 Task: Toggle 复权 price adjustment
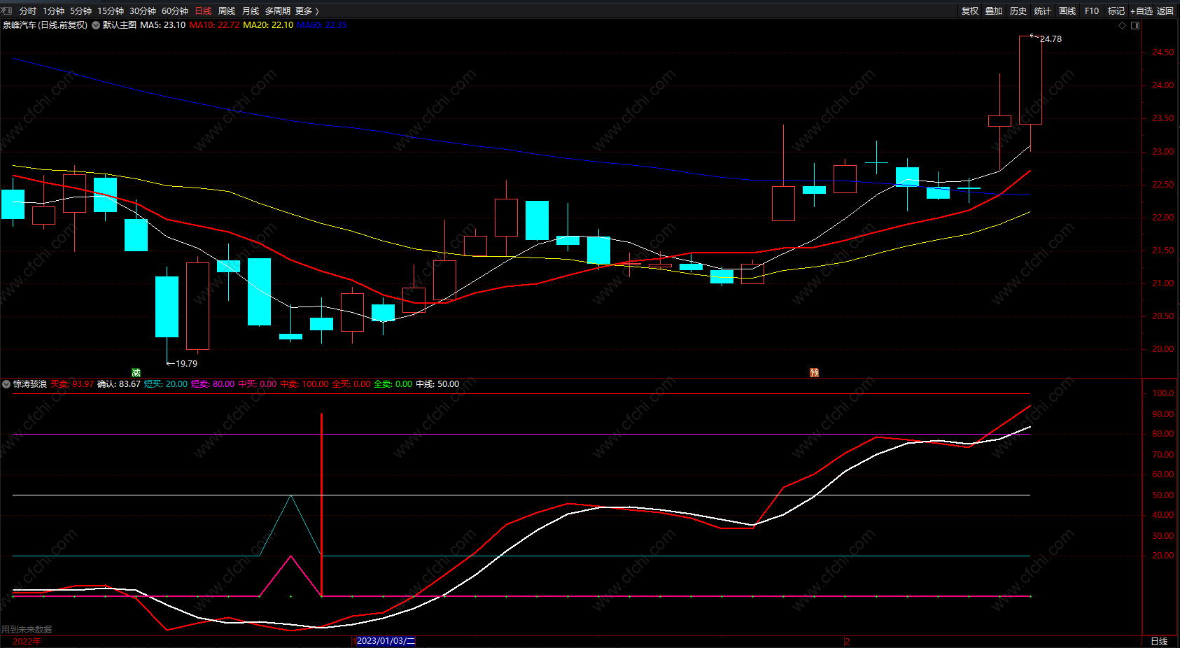click(x=970, y=10)
